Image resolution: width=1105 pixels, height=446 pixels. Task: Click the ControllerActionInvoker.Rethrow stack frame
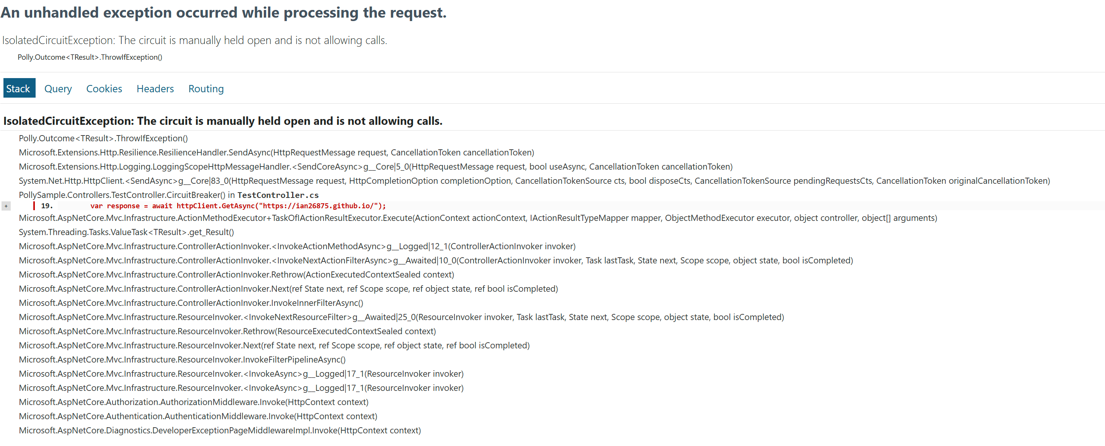236,274
